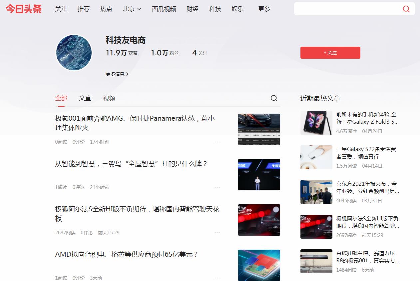The width and height of the screenshot is (420, 281).
Task: Click 17小时前 timestamp on first article
Action: (x=100, y=142)
